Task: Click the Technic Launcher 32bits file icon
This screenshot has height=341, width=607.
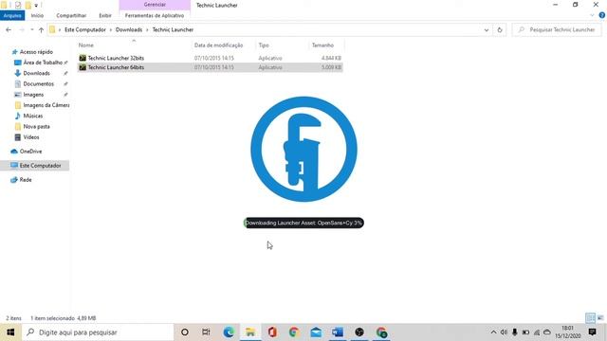Action: [83, 58]
